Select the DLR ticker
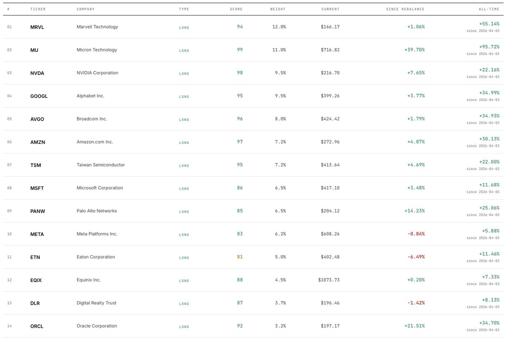The image size is (506, 340). pos(35,303)
